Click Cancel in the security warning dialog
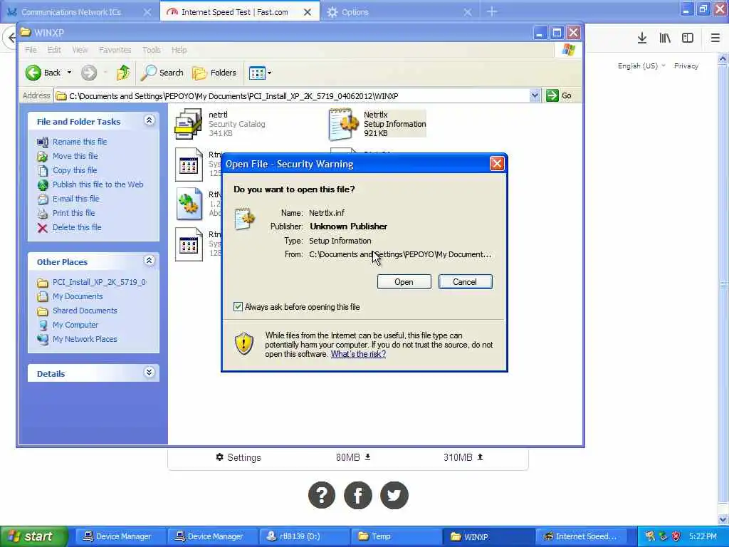 click(465, 282)
